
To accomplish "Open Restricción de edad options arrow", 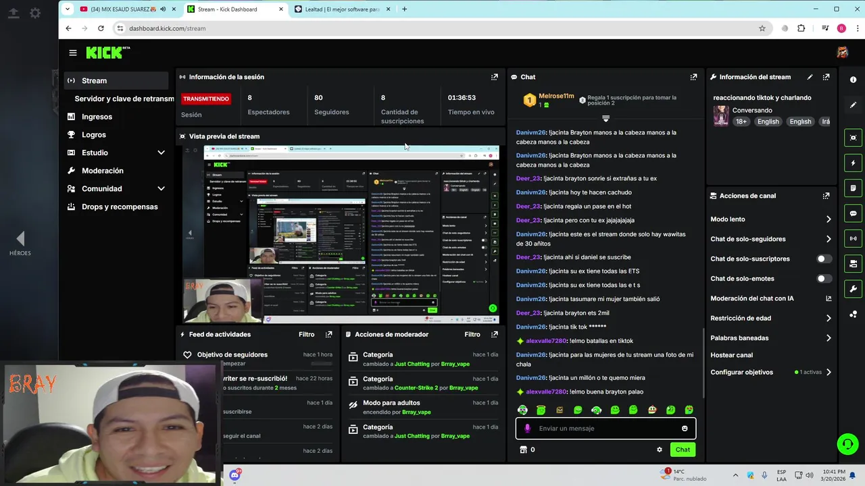I will tap(829, 318).
